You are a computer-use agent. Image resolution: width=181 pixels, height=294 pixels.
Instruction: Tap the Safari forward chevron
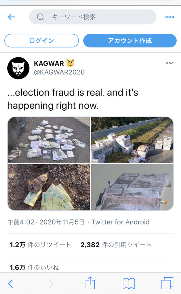click(51, 284)
